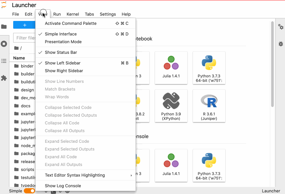
Task: Open the Debugger bug icon
Action: pos(281,44)
